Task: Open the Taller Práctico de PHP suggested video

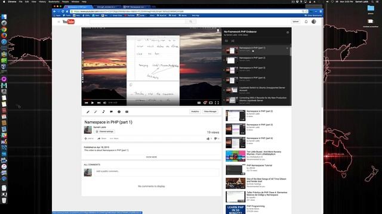Action: pos(267,194)
